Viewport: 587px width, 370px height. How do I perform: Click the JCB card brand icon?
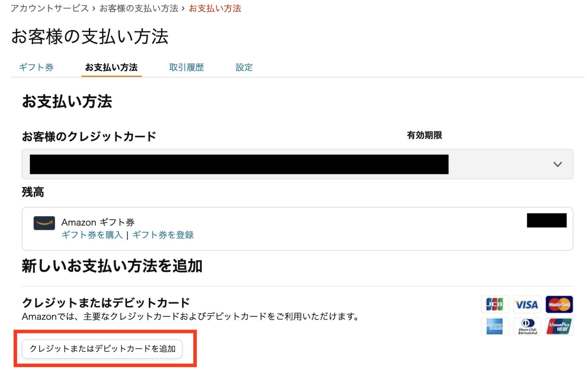[495, 304]
